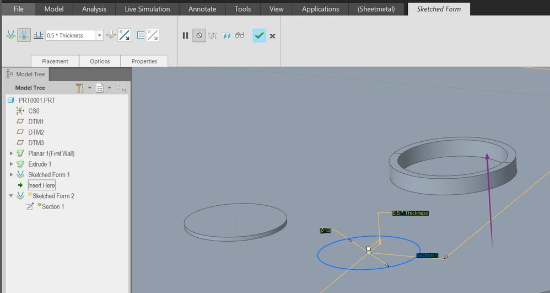Expand the Extrude 1 node
Viewport: 550px width, 293px height.
(11, 164)
